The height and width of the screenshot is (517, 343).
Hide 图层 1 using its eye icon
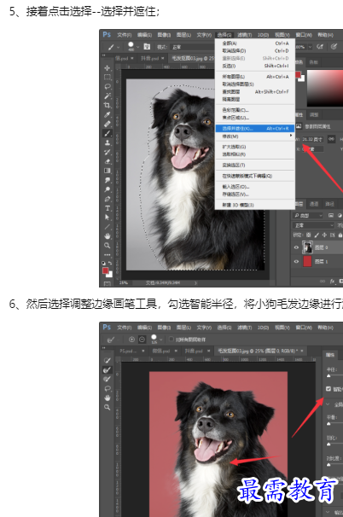[296, 261]
